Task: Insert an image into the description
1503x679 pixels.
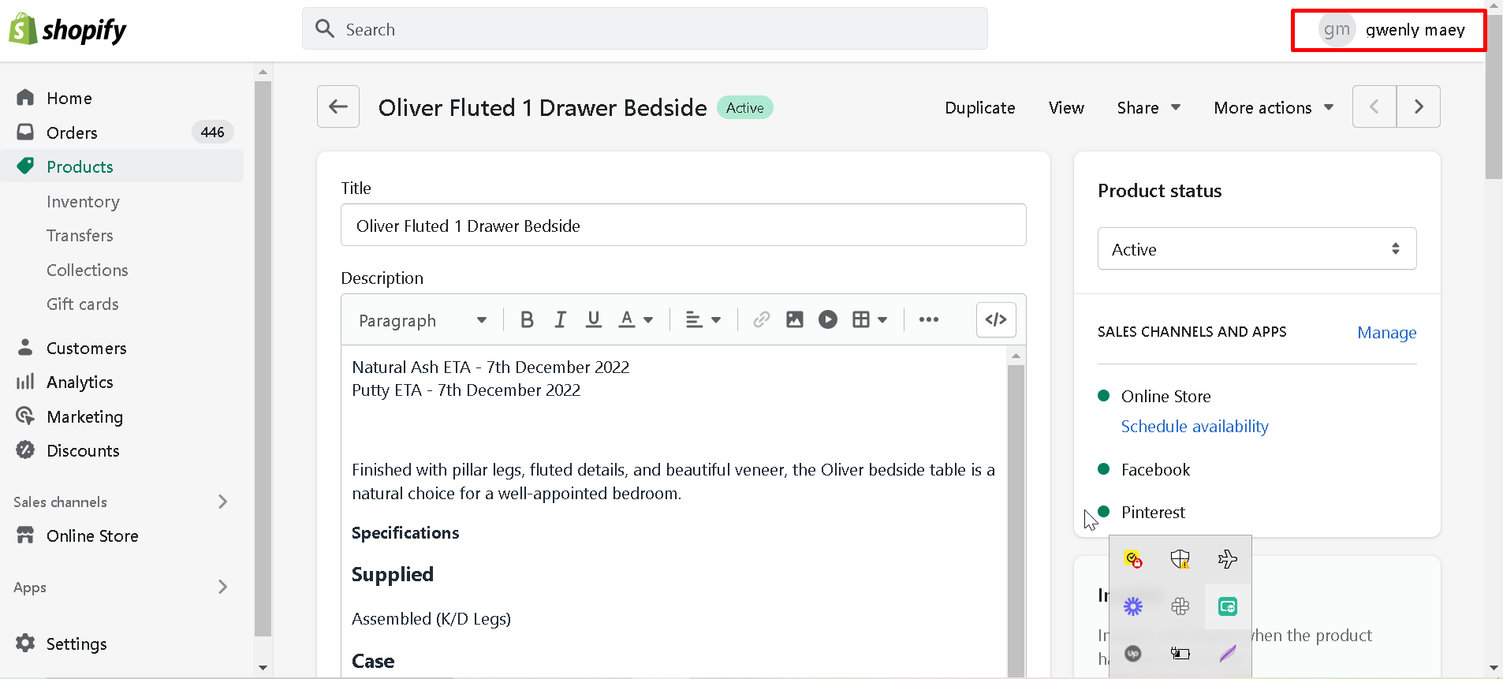Action: (x=795, y=319)
